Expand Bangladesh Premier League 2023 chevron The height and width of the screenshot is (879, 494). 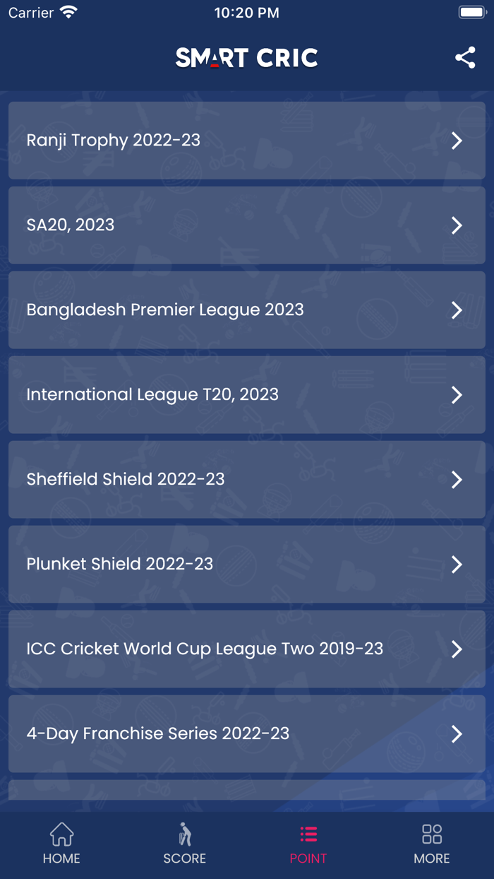457,310
